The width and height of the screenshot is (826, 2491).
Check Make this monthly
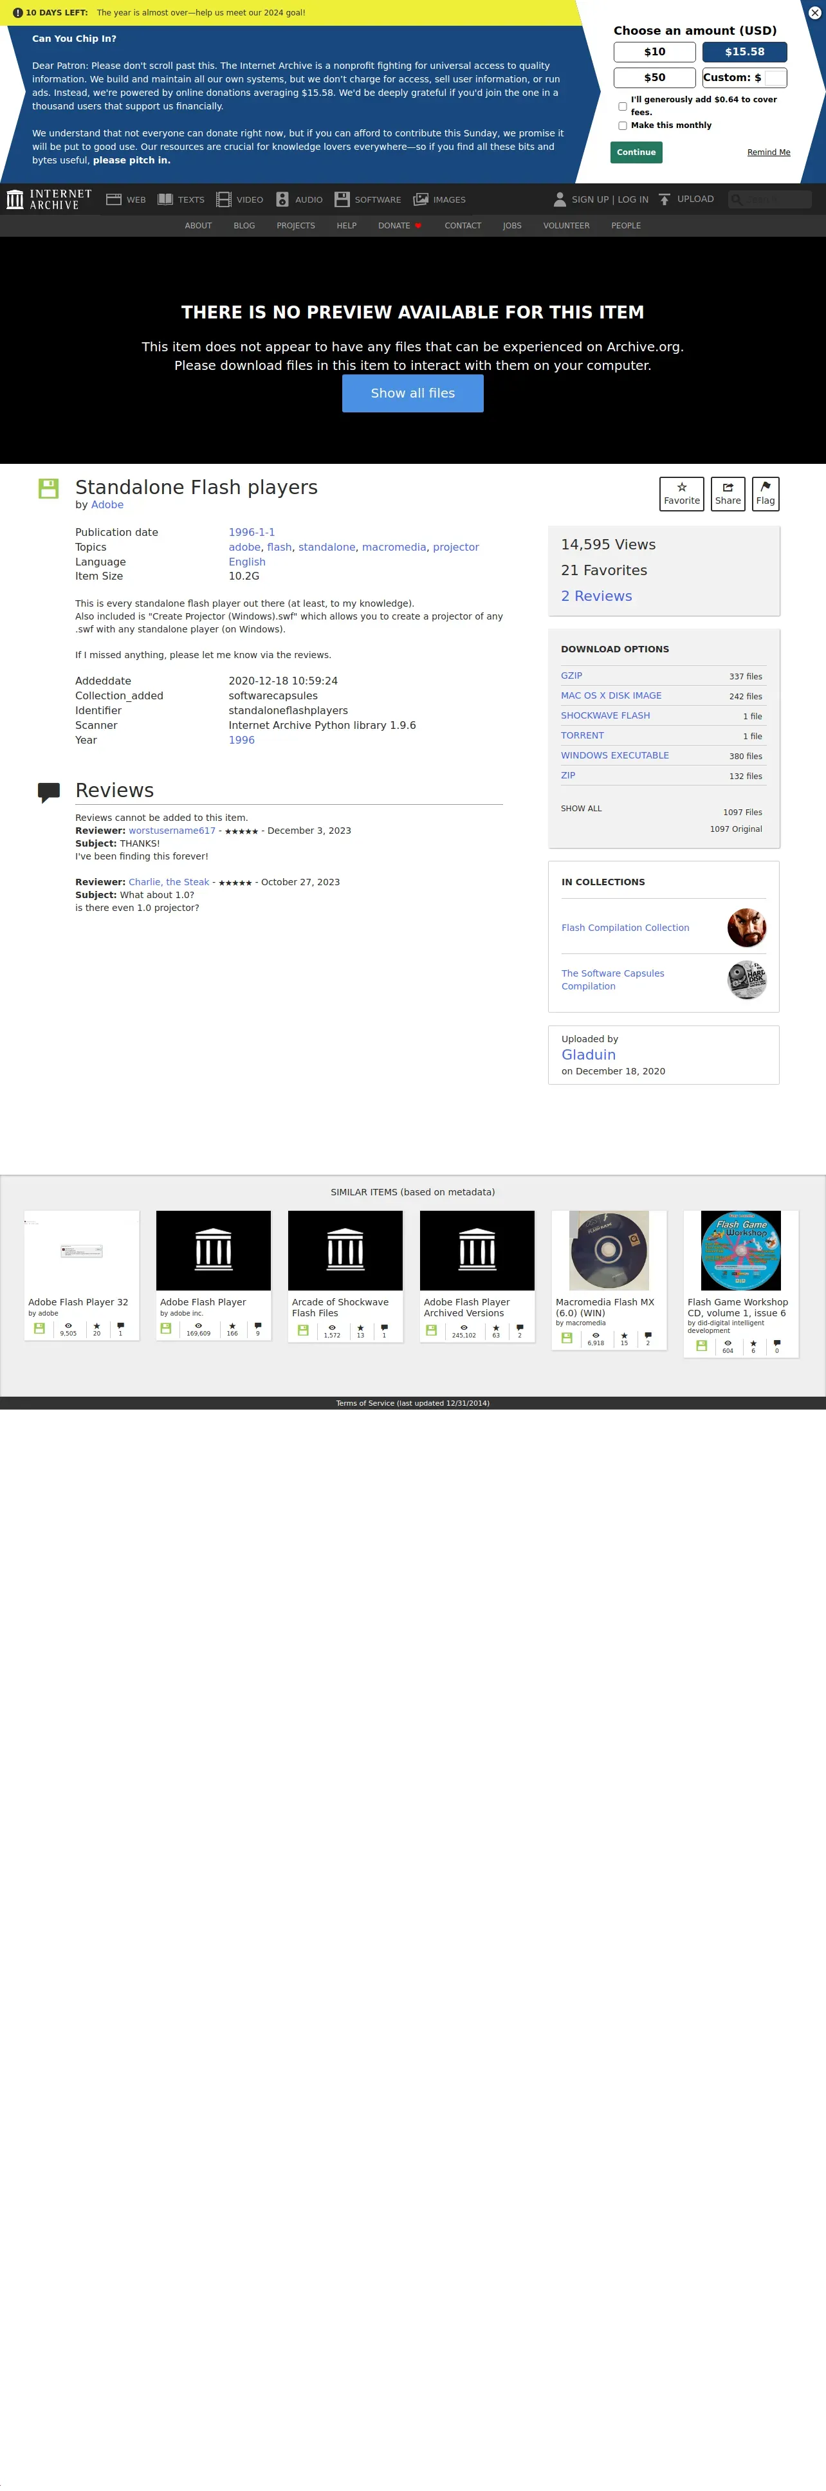coord(622,125)
